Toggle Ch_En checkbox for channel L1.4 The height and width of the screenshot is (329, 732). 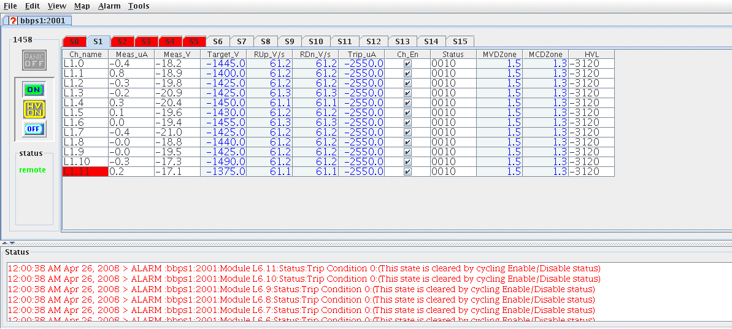(407, 103)
